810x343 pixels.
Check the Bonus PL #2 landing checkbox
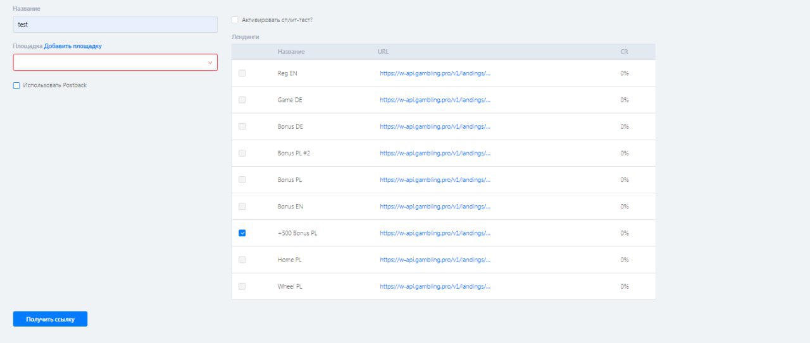click(x=242, y=153)
